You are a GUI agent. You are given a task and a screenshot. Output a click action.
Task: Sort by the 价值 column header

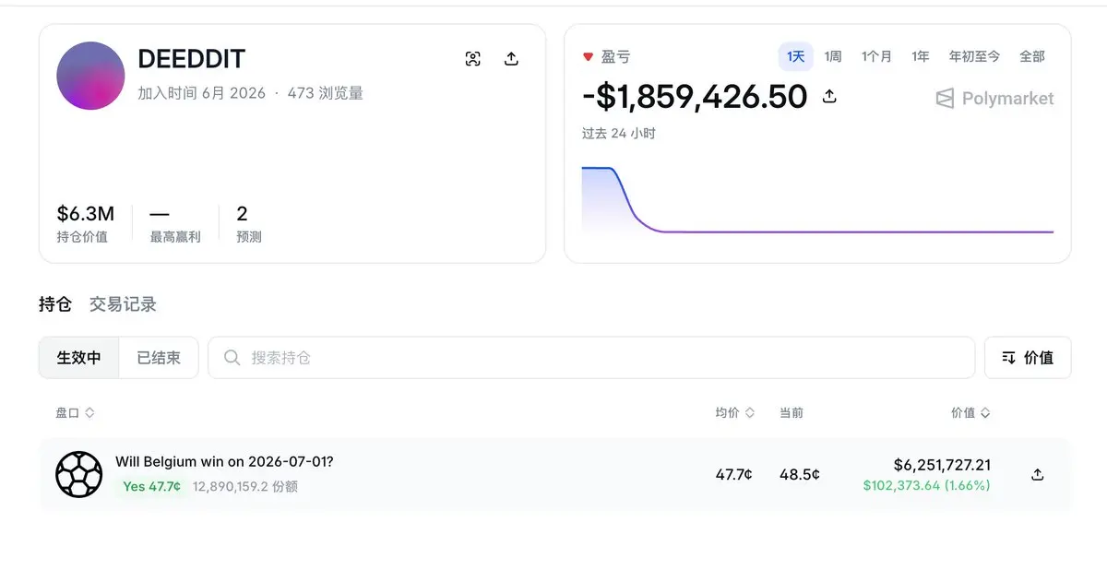pos(971,412)
